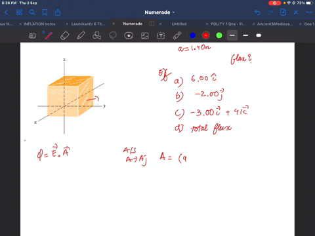Close the Ancient&Medieva... tab
This screenshot has width=315, height=236.
click(253, 24)
